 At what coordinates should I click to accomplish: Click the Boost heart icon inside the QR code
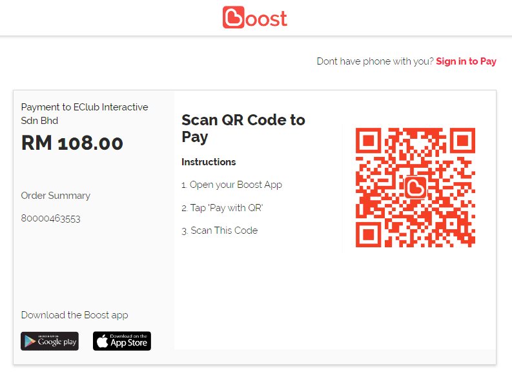[415, 187]
